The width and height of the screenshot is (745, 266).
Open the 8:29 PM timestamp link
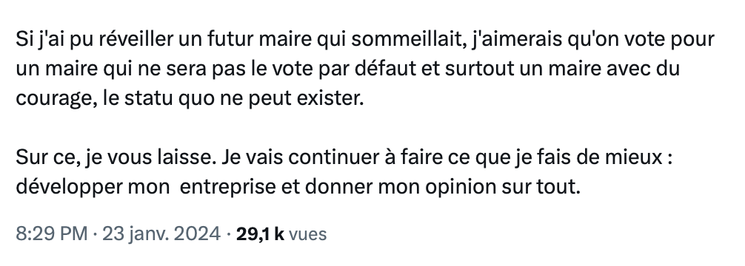(52, 234)
